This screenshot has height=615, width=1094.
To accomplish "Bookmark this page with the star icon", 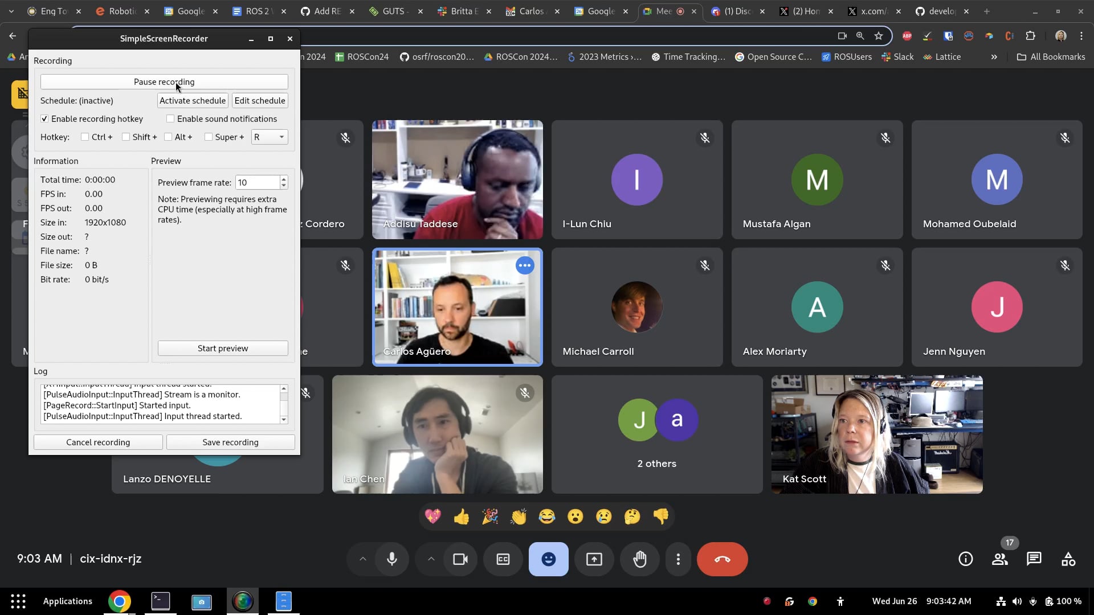I will [879, 36].
